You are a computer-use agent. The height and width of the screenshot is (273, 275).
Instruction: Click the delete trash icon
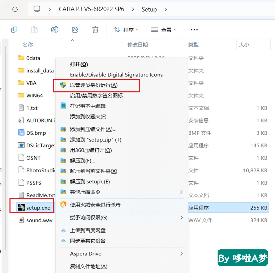point(95,30)
